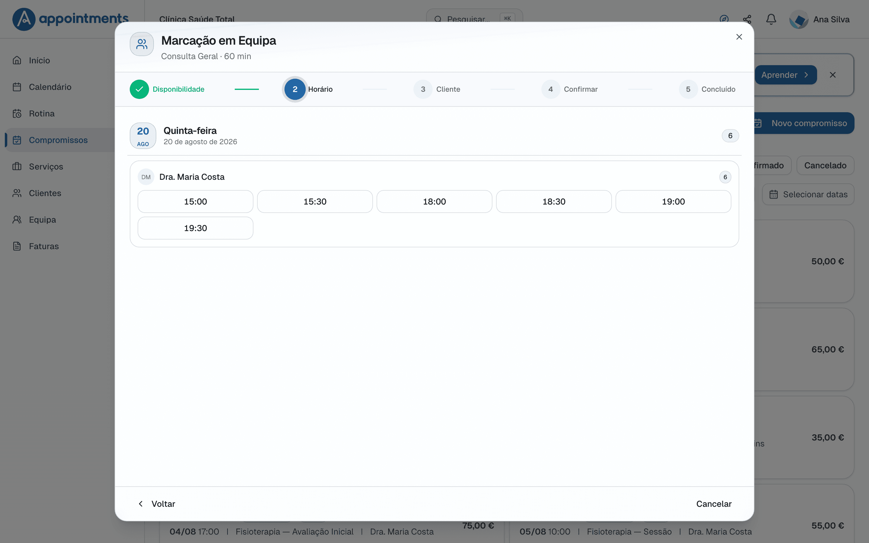This screenshot has width=869, height=543.
Task: Click the Quinta-feira heading
Action: pyautogui.click(x=190, y=131)
